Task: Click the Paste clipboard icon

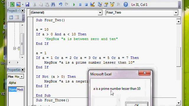Action: tap(47, 5)
